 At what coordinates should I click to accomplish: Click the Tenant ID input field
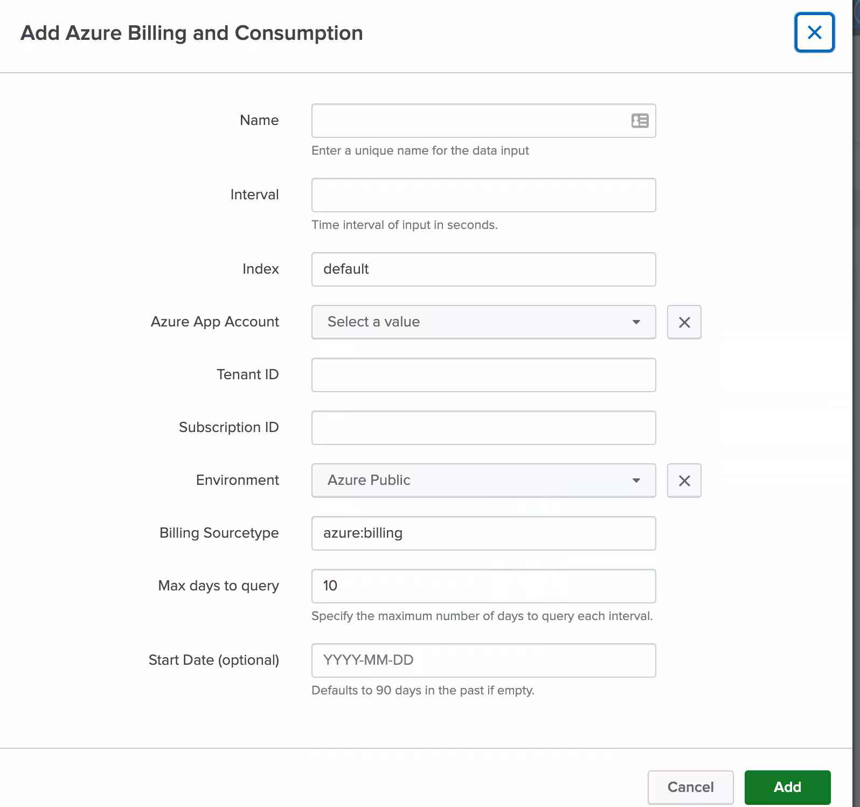(x=483, y=375)
